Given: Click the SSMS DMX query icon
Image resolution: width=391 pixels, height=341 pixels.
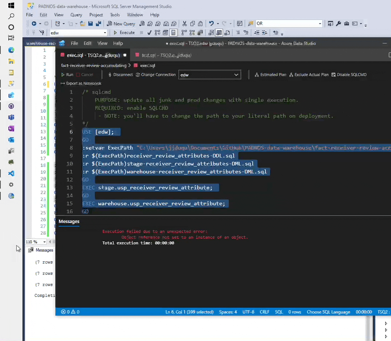Looking at the screenshot, I should [x=158, y=24].
